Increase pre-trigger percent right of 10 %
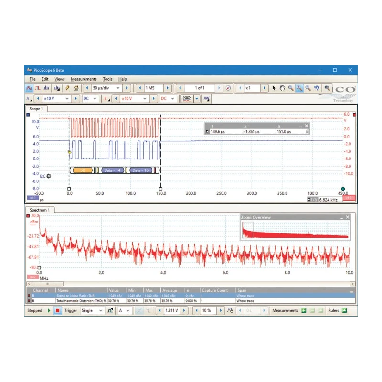 [221, 311]
